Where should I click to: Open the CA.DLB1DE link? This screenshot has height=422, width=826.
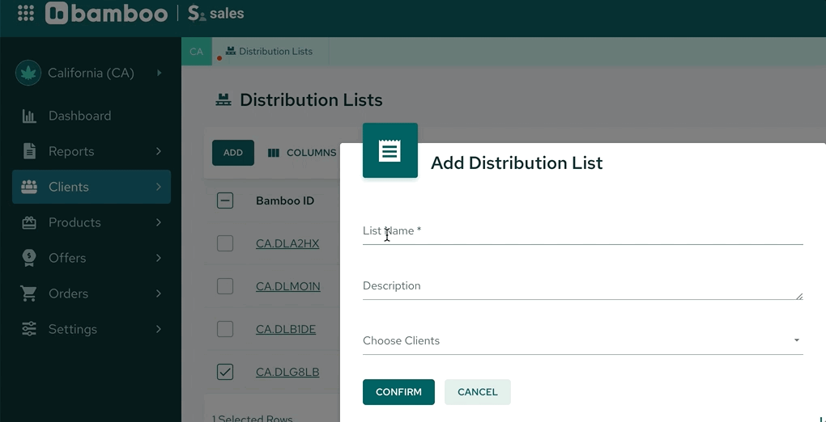tap(286, 329)
